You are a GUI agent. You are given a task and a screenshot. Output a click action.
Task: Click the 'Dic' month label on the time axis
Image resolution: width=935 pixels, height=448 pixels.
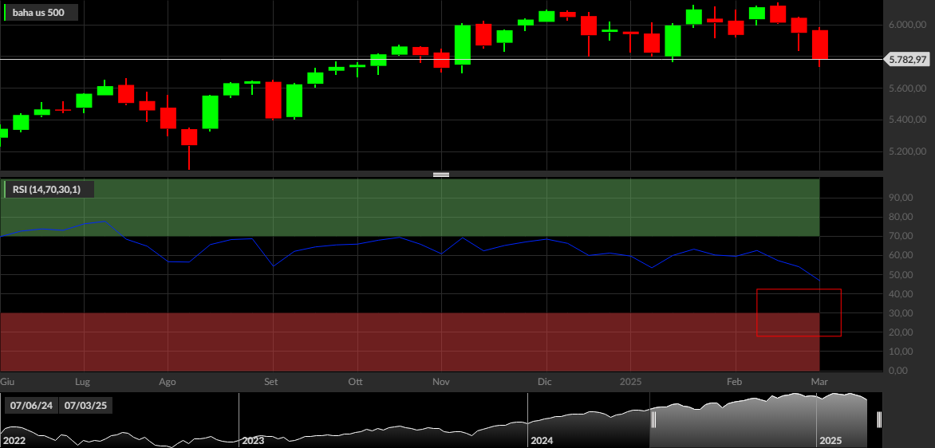pyautogui.click(x=544, y=381)
